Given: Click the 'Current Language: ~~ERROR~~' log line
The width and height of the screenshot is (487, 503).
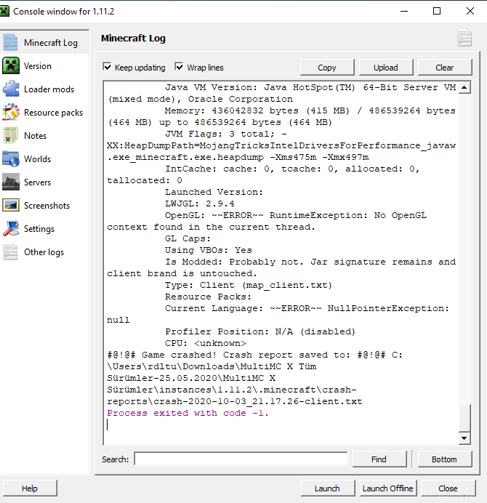Looking at the screenshot, I should (307, 308).
